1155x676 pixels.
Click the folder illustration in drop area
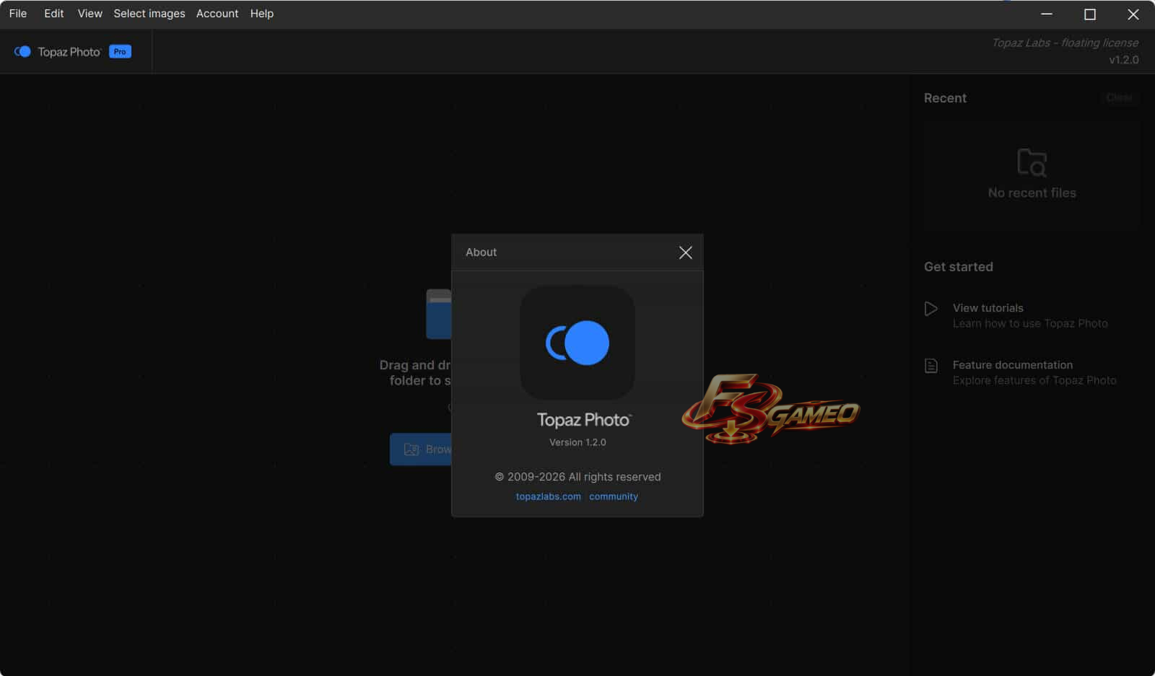coord(439,314)
